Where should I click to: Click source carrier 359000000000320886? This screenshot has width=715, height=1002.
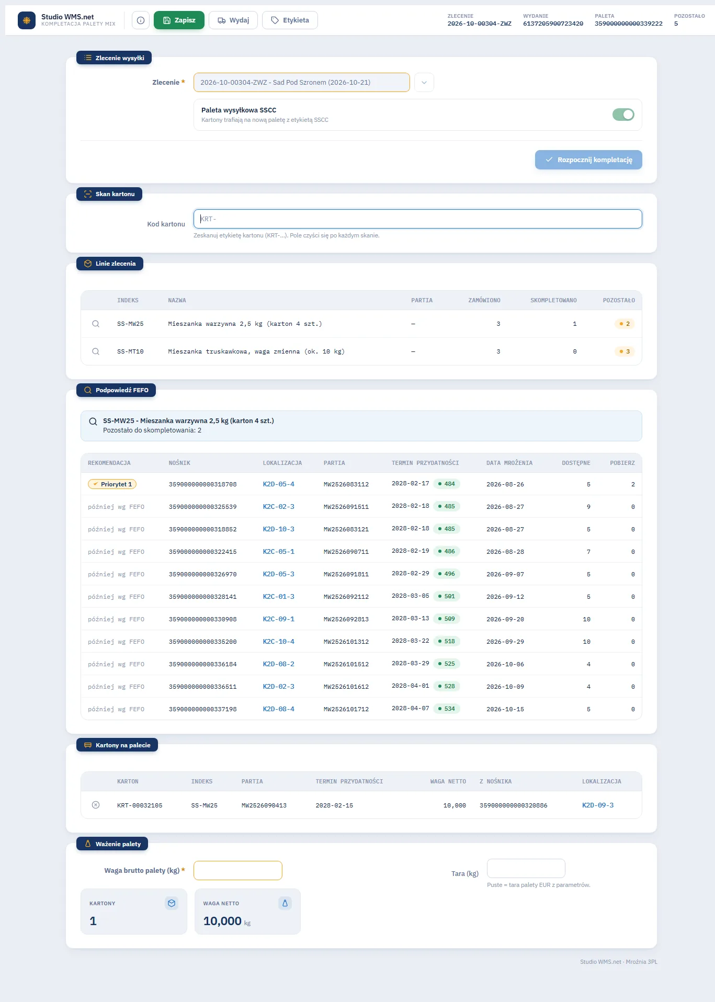(x=514, y=805)
